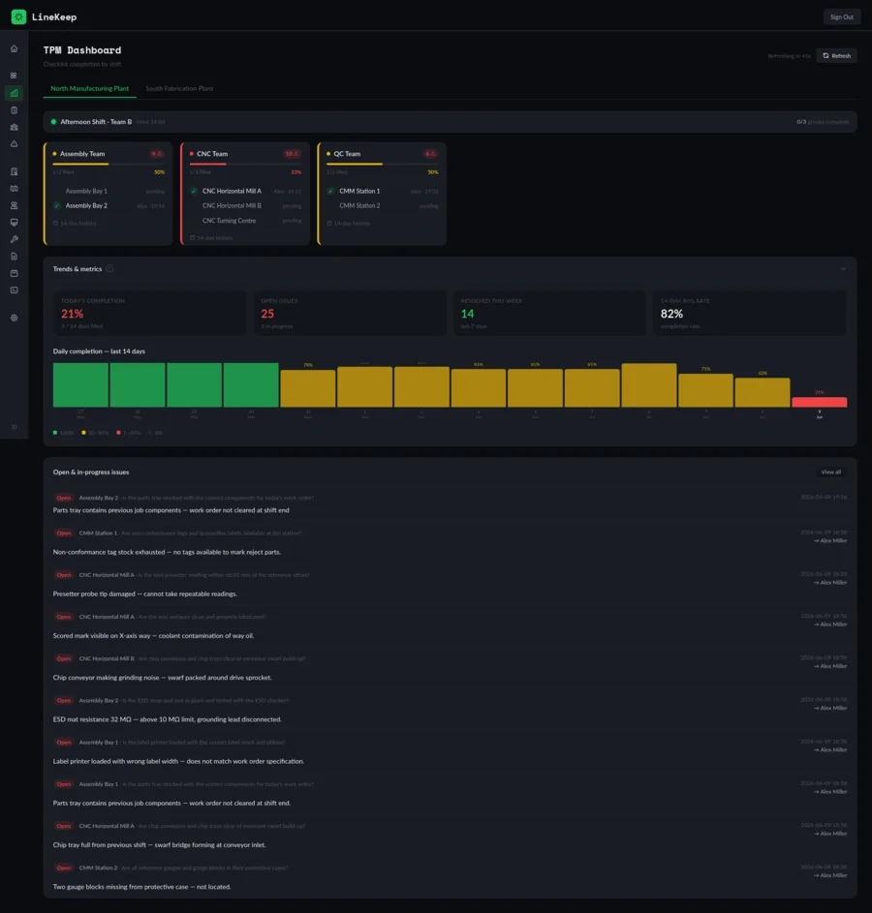Open the document report sidebar icon
872x913 pixels.
[x=14, y=257]
